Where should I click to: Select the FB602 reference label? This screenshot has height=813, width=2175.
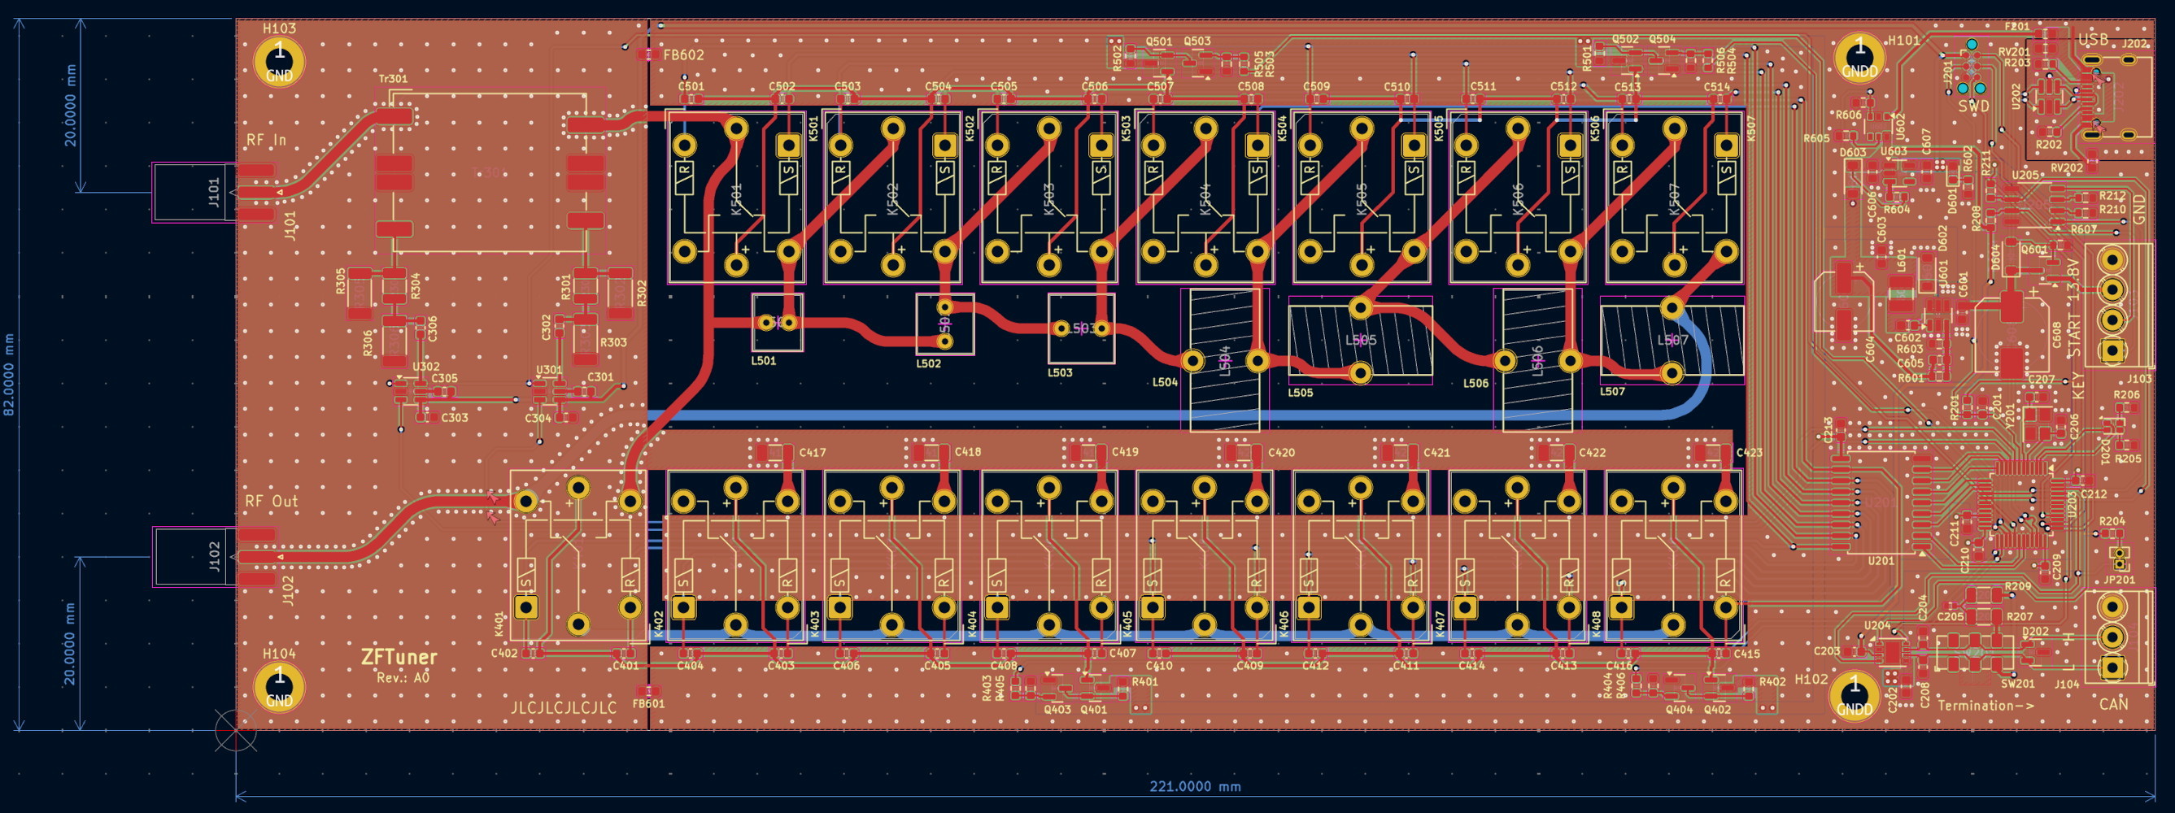coord(683,54)
